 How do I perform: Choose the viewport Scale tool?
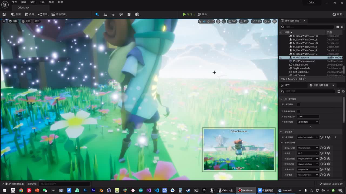(x=213, y=21)
